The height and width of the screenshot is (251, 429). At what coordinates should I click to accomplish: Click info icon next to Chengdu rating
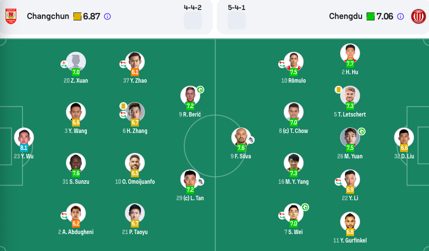400,16
